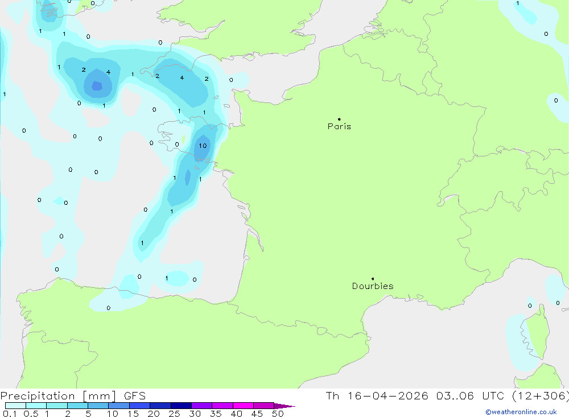Pick the 35–40 mm legend swatch
This screenshot has width=569, height=417.
pyautogui.click(x=222, y=406)
